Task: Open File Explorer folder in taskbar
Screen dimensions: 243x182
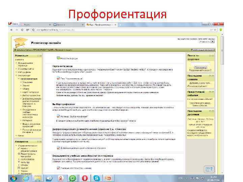Action: [x=38, y=178]
